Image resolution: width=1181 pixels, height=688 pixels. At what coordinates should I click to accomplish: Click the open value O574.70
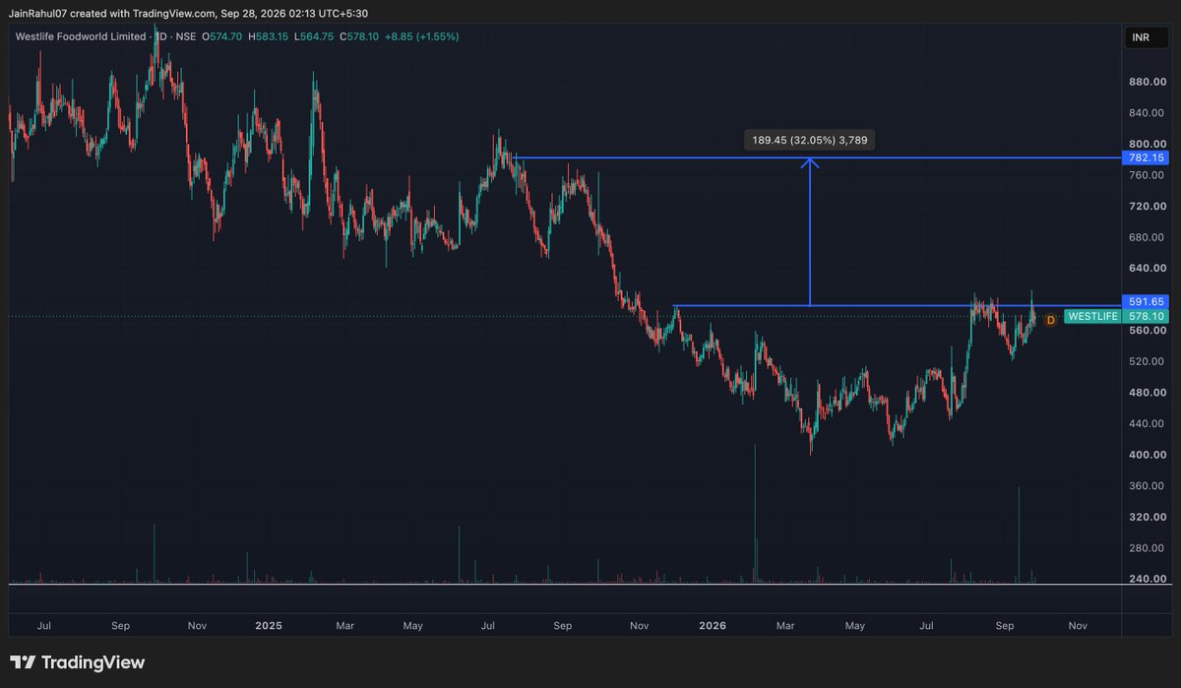click(223, 36)
